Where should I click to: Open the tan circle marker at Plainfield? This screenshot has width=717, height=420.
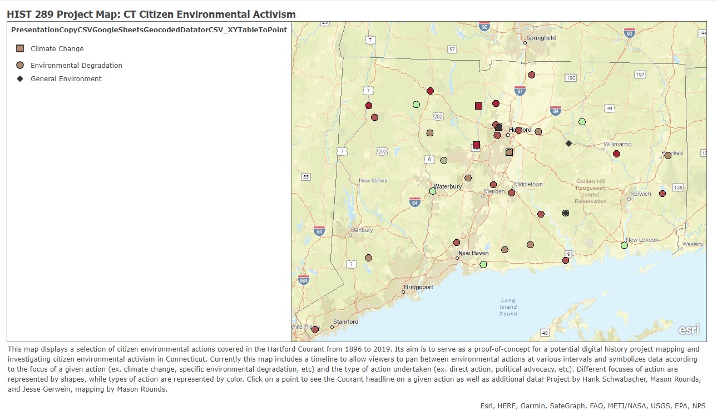coord(668,156)
